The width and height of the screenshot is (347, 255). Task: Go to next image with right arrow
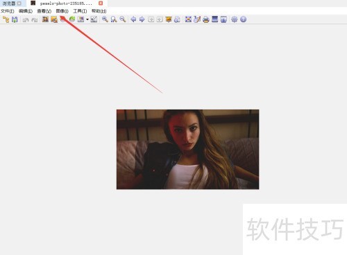point(142,19)
